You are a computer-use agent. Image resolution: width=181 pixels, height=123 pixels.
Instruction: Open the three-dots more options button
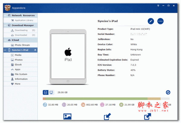click(160, 21)
